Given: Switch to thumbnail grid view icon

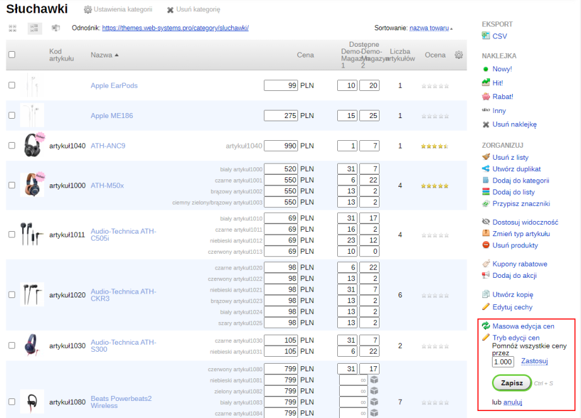Looking at the screenshot, I should tap(13, 28).
